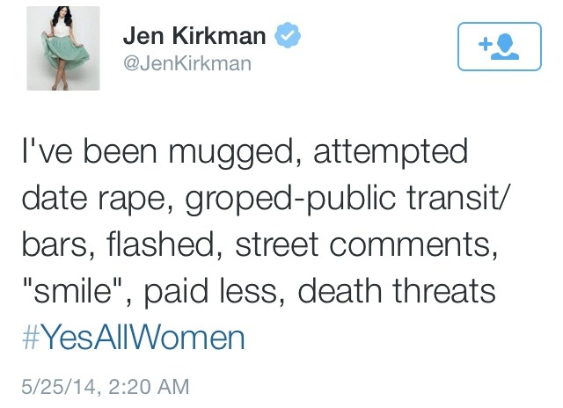Open Jen Kirkman's profile photo
The height and width of the screenshot is (408, 563).
(x=63, y=48)
